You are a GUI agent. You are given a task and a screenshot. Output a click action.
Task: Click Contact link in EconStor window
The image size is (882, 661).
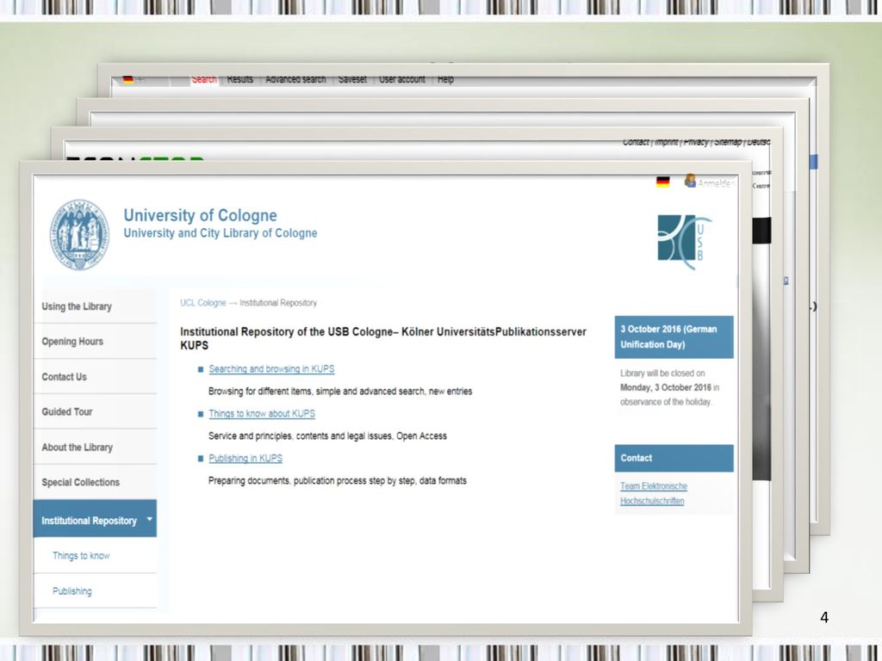pyautogui.click(x=636, y=142)
